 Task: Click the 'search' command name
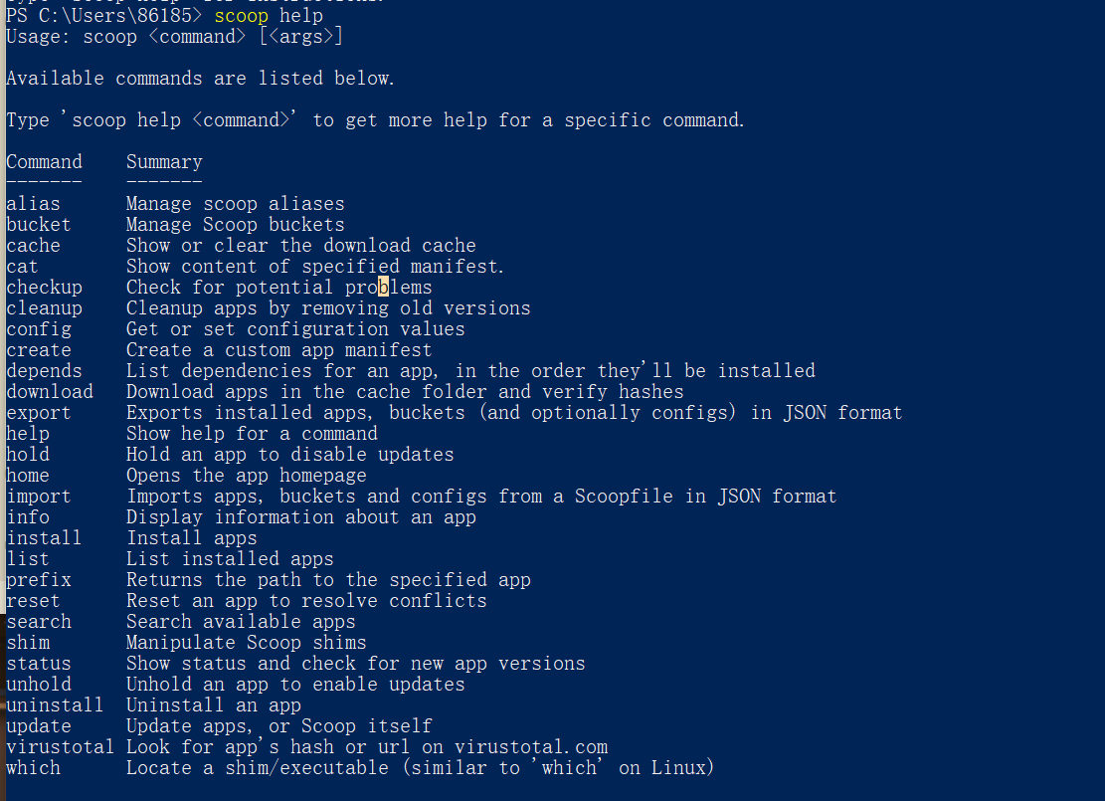pos(39,622)
